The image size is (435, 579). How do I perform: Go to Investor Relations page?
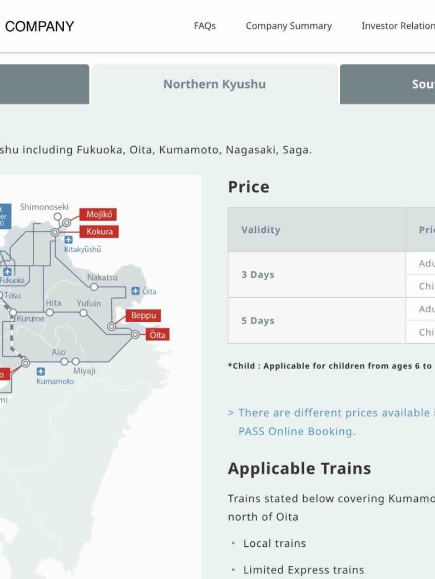(398, 26)
